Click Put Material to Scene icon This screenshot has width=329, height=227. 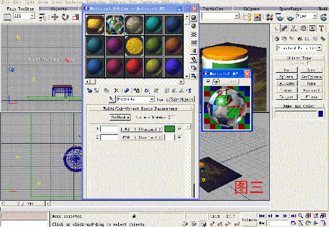pyautogui.click(x=97, y=90)
